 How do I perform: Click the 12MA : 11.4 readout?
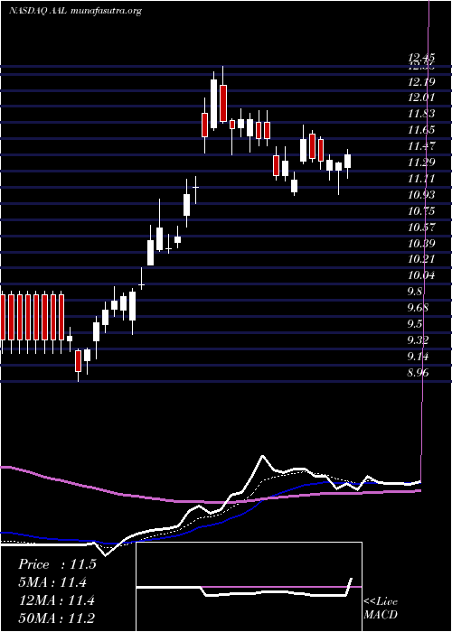tap(56, 600)
